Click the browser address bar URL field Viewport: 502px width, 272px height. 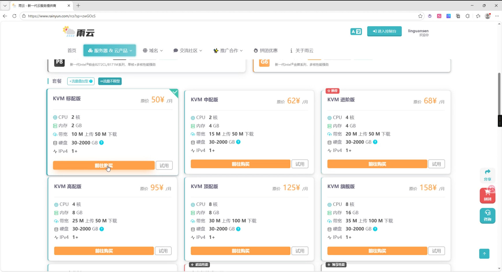click(x=202, y=16)
